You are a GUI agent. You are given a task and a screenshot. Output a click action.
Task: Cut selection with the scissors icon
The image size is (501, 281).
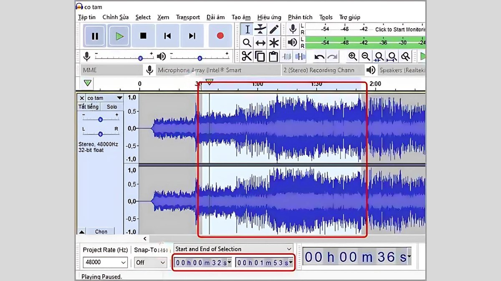[x=247, y=56]
